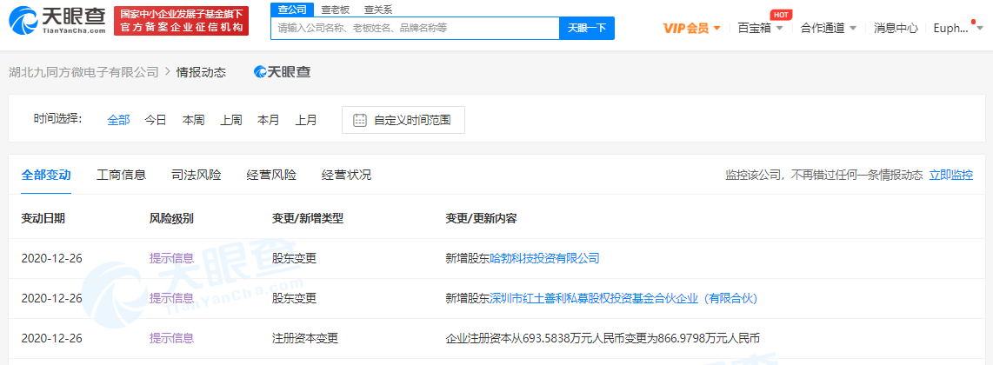Click 立即监控 link
The width and height of the screenshot is (993, 365).
950,176
